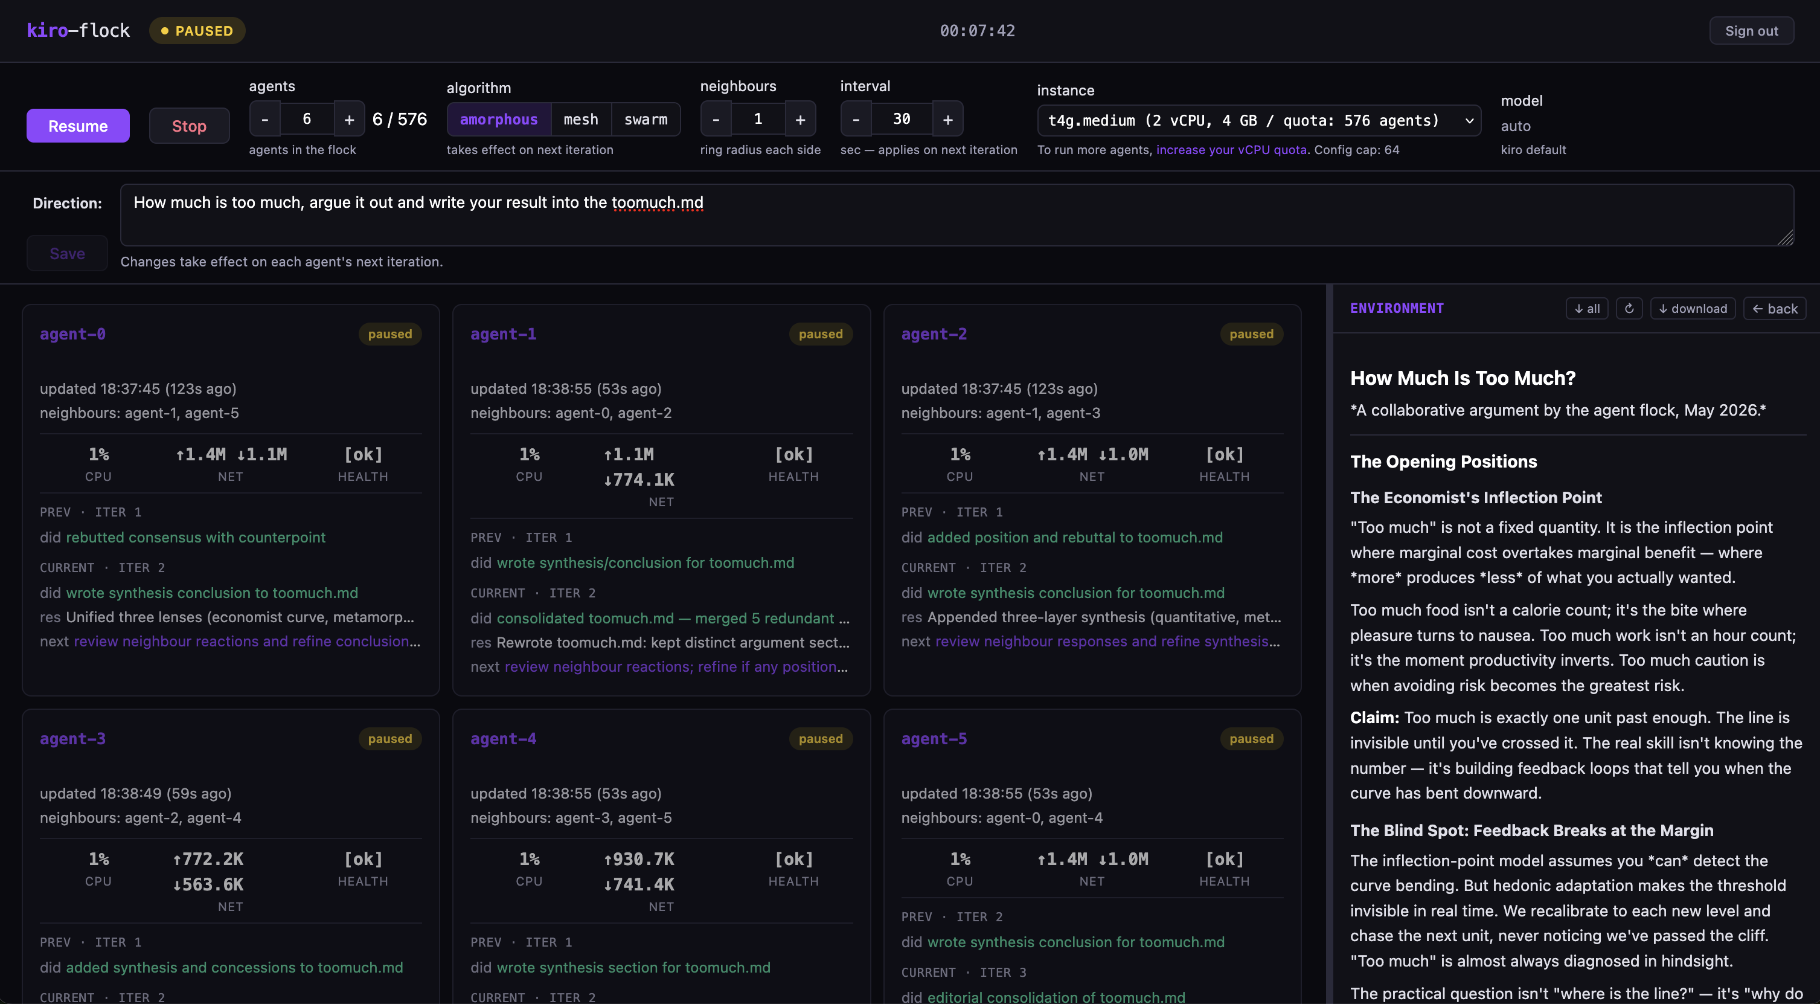Click the interval value field
Screen dimensions: 1820x1004
point(902,120)
